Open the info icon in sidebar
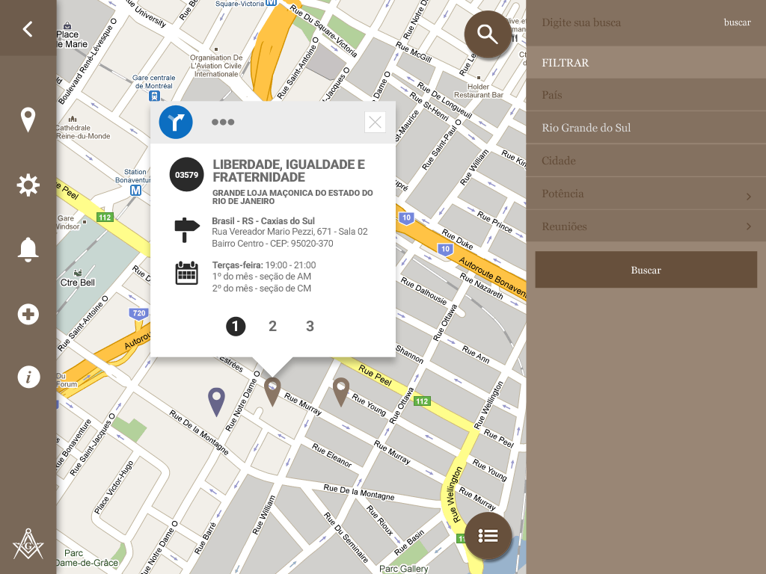 (28, 377)
